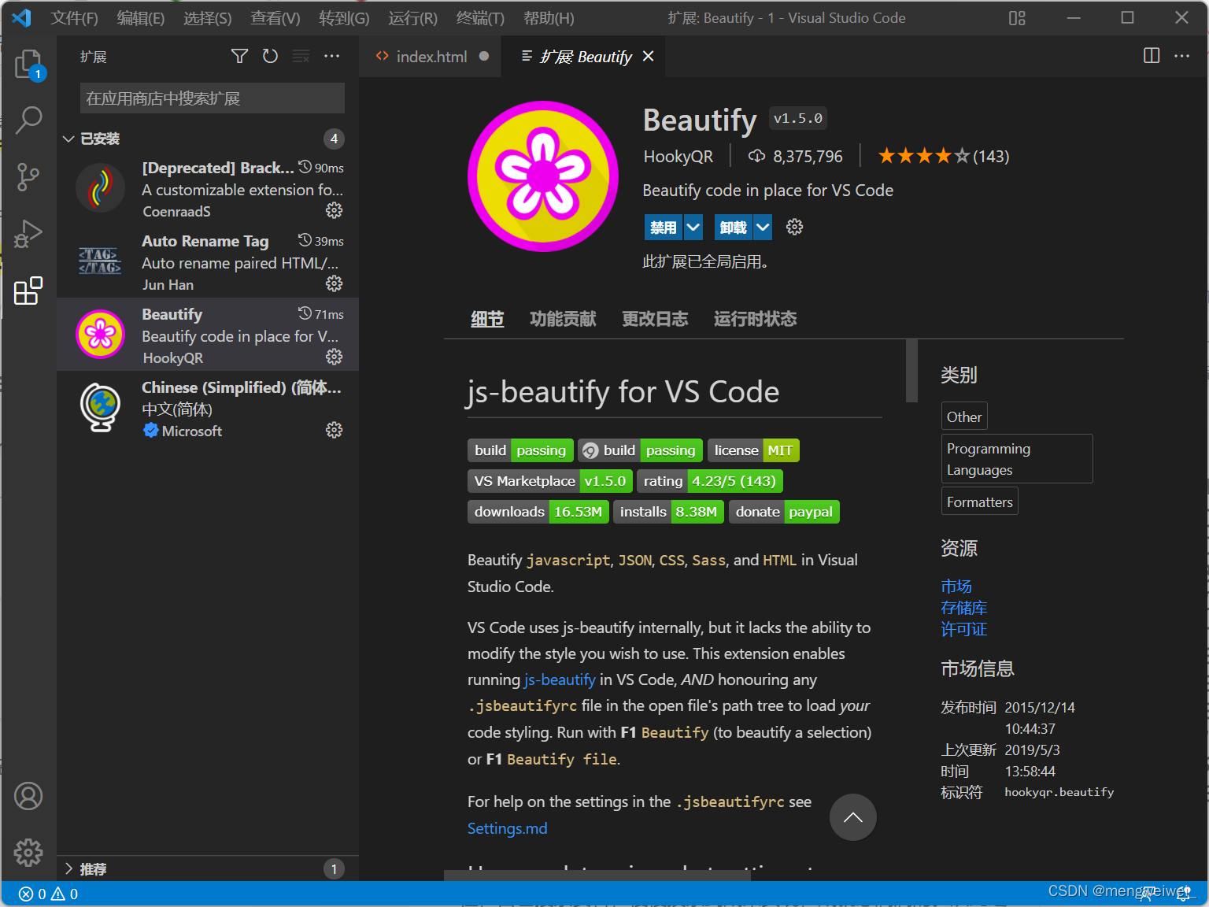Filter extensions with funnel icon
1209x907 pixels.
pyautogui.click(x=239, y=56)
